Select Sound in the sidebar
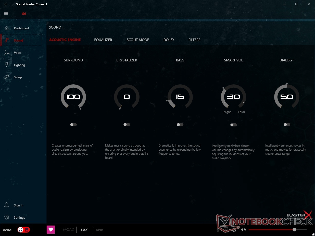 click(x=19, y=41)
